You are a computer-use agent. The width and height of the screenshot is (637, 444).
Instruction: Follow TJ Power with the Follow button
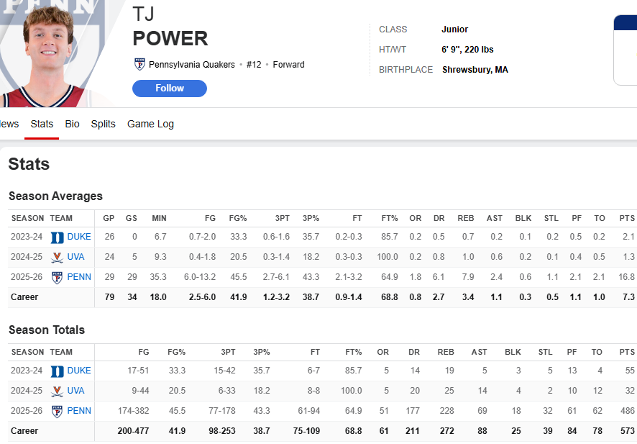click(170, 89)
